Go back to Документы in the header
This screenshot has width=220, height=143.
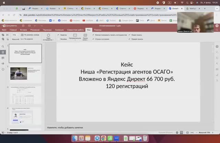coord(10,26)
